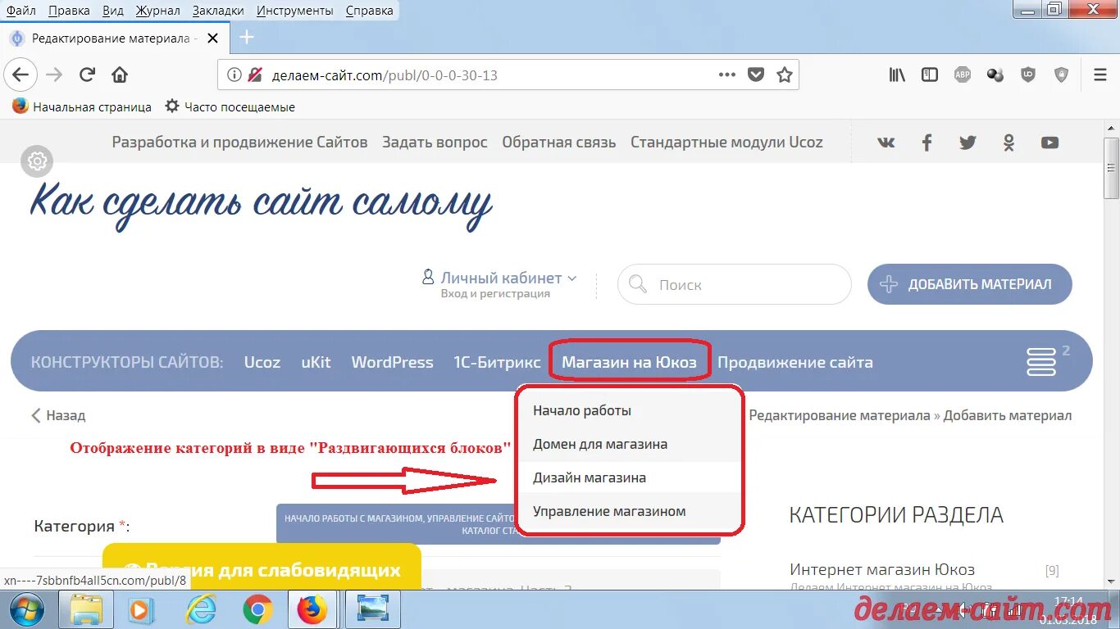Click the ДОБАВИТЬ МАТЕРИАЛ button
This screenshot has height=629, width=1120.
point(969,284)
